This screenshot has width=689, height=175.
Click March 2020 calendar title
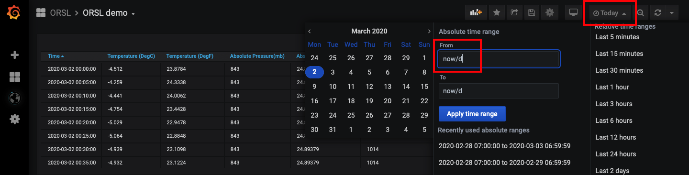[369, 31]
